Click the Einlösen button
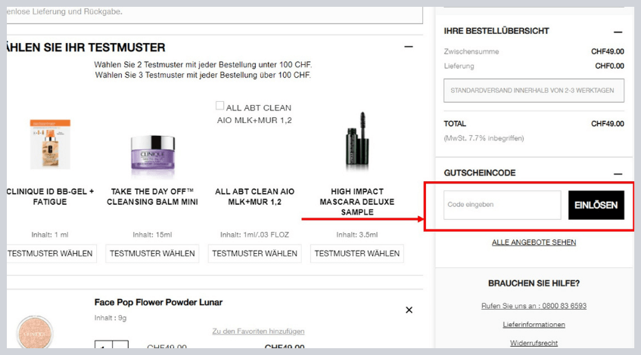The image size is (641, 355). point(596,205)
